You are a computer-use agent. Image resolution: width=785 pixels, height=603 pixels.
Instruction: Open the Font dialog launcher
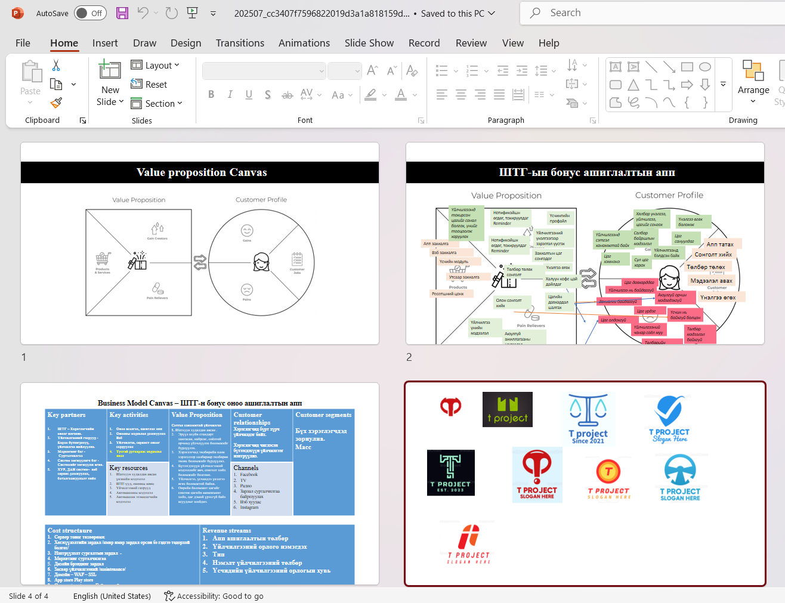(421, 120)
